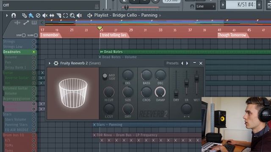Open the Line snap dropdown
271x152 pixels.
[x=205, y=7]
